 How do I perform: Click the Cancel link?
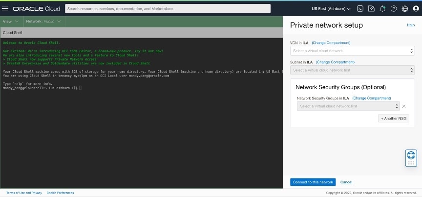[346, 182]
